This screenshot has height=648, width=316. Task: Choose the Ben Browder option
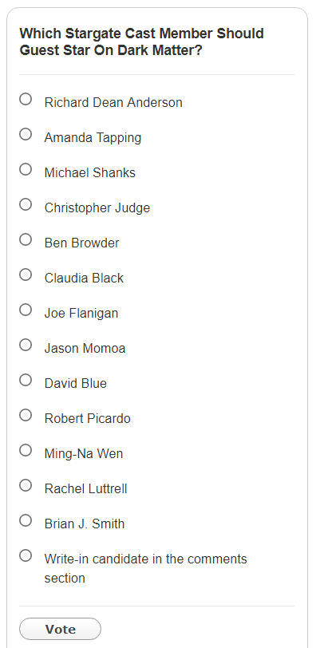26,239
